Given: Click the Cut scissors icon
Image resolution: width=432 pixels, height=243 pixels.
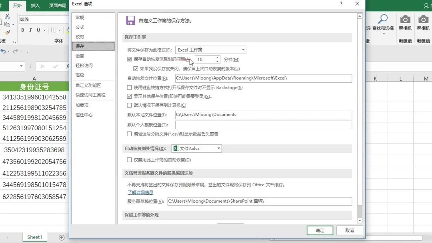Looking at the screenshot, I should pyautogui.click(x=7, y=16).
